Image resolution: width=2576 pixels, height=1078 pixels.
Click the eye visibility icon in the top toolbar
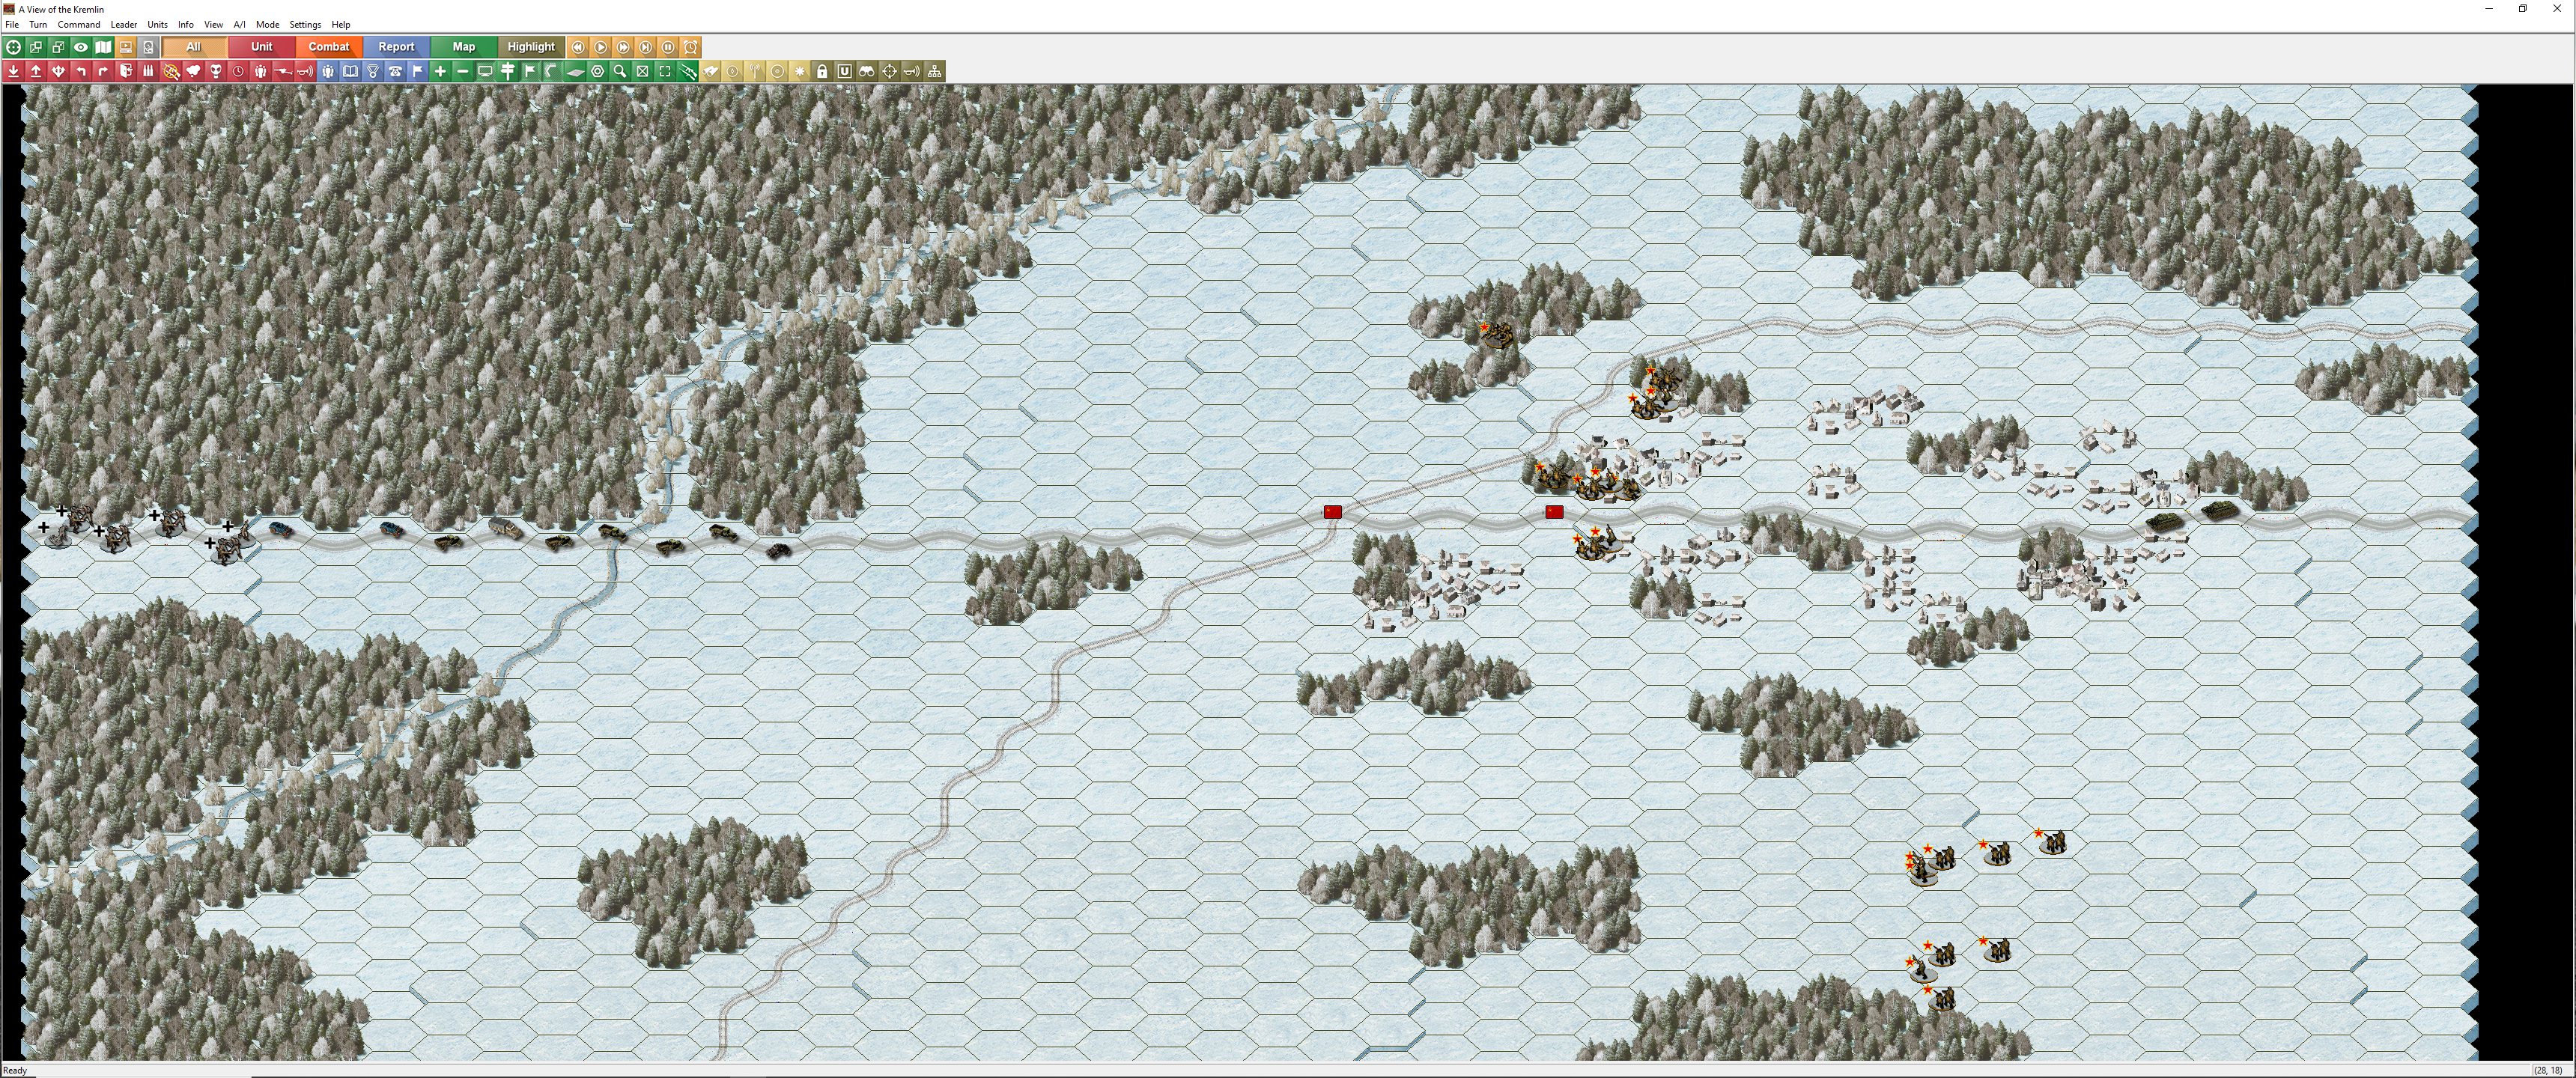point(81,47)
